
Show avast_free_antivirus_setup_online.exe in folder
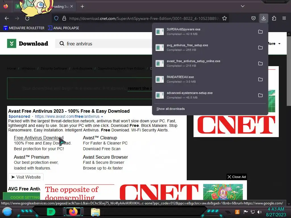(x=260, y=64)
